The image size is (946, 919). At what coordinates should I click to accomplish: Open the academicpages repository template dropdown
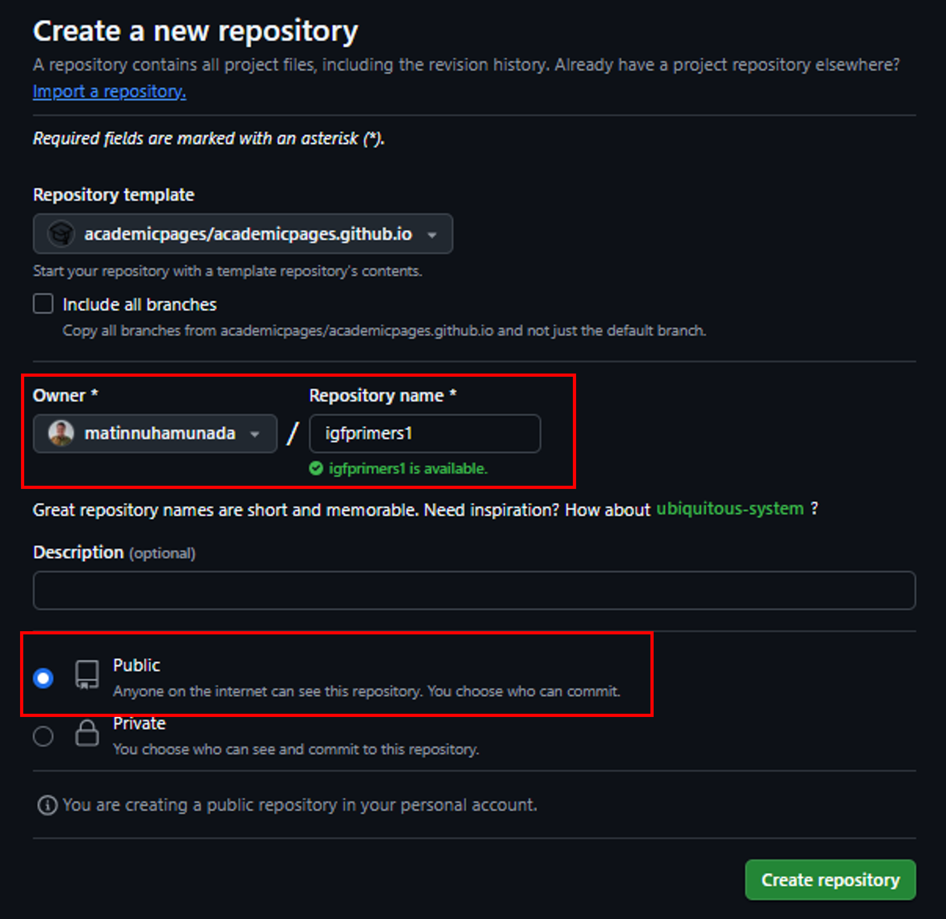click(243, 234)
